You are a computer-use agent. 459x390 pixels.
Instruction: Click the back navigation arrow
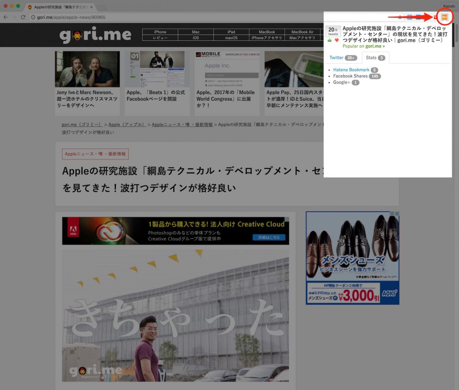6,17
